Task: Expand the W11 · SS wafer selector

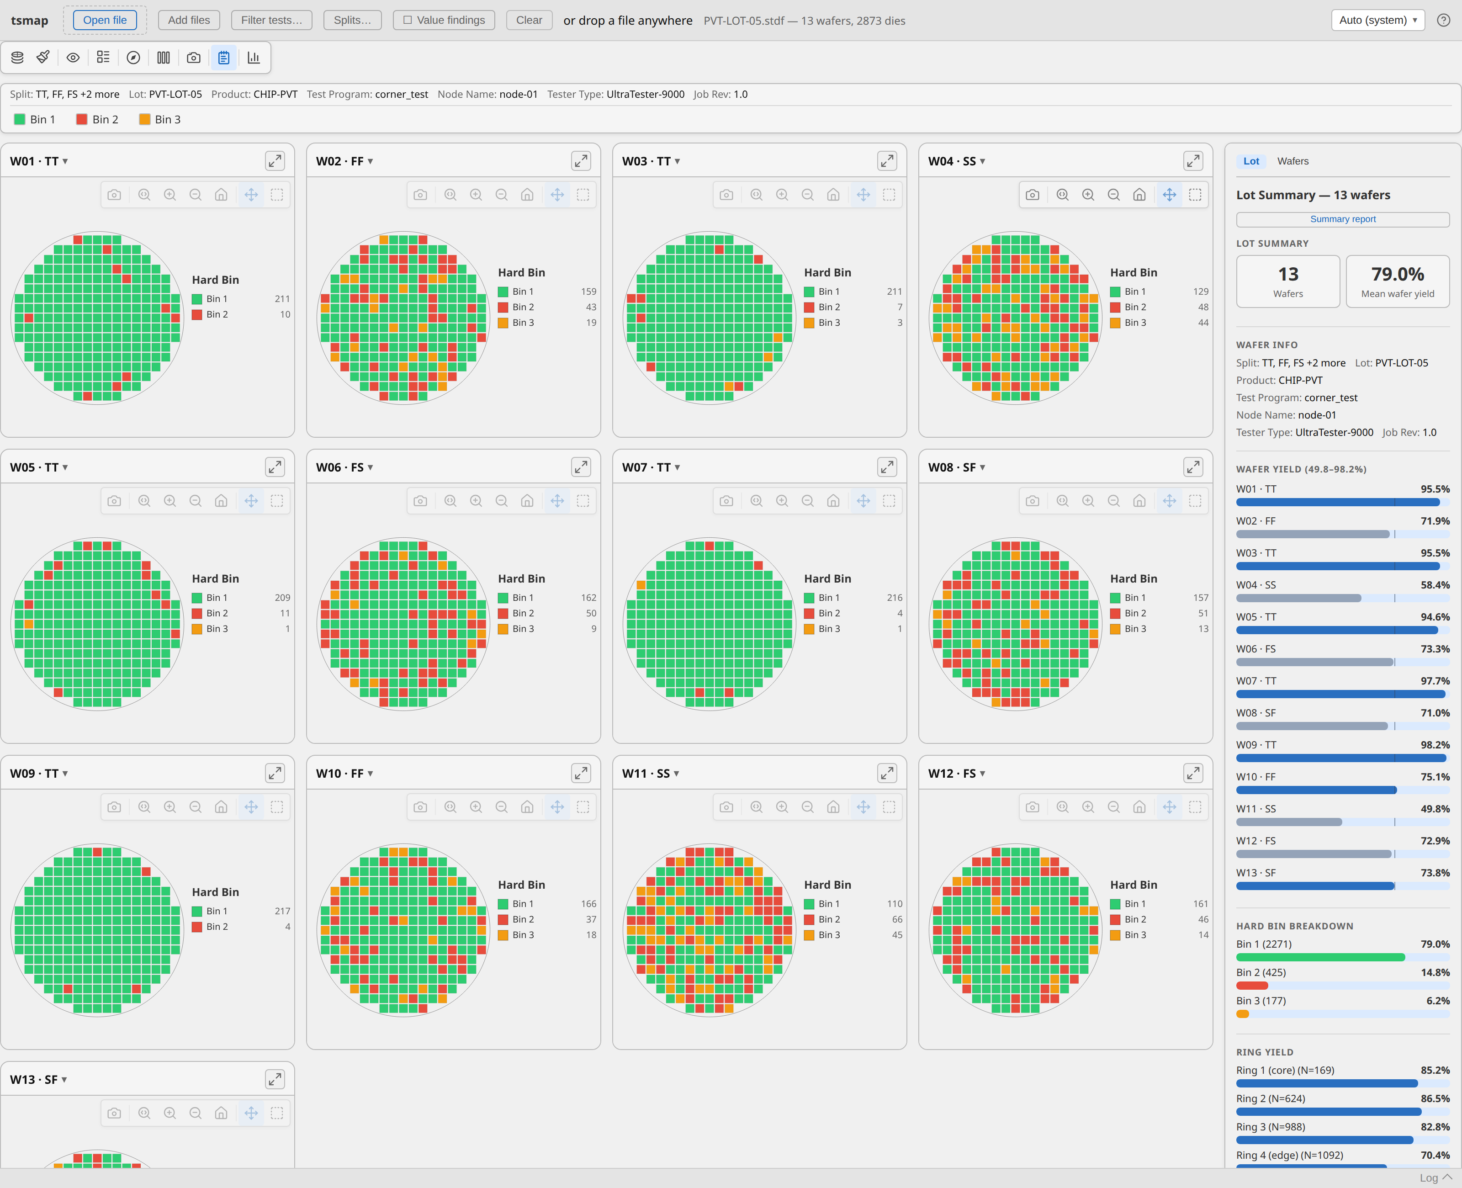Action: [652, 773]
